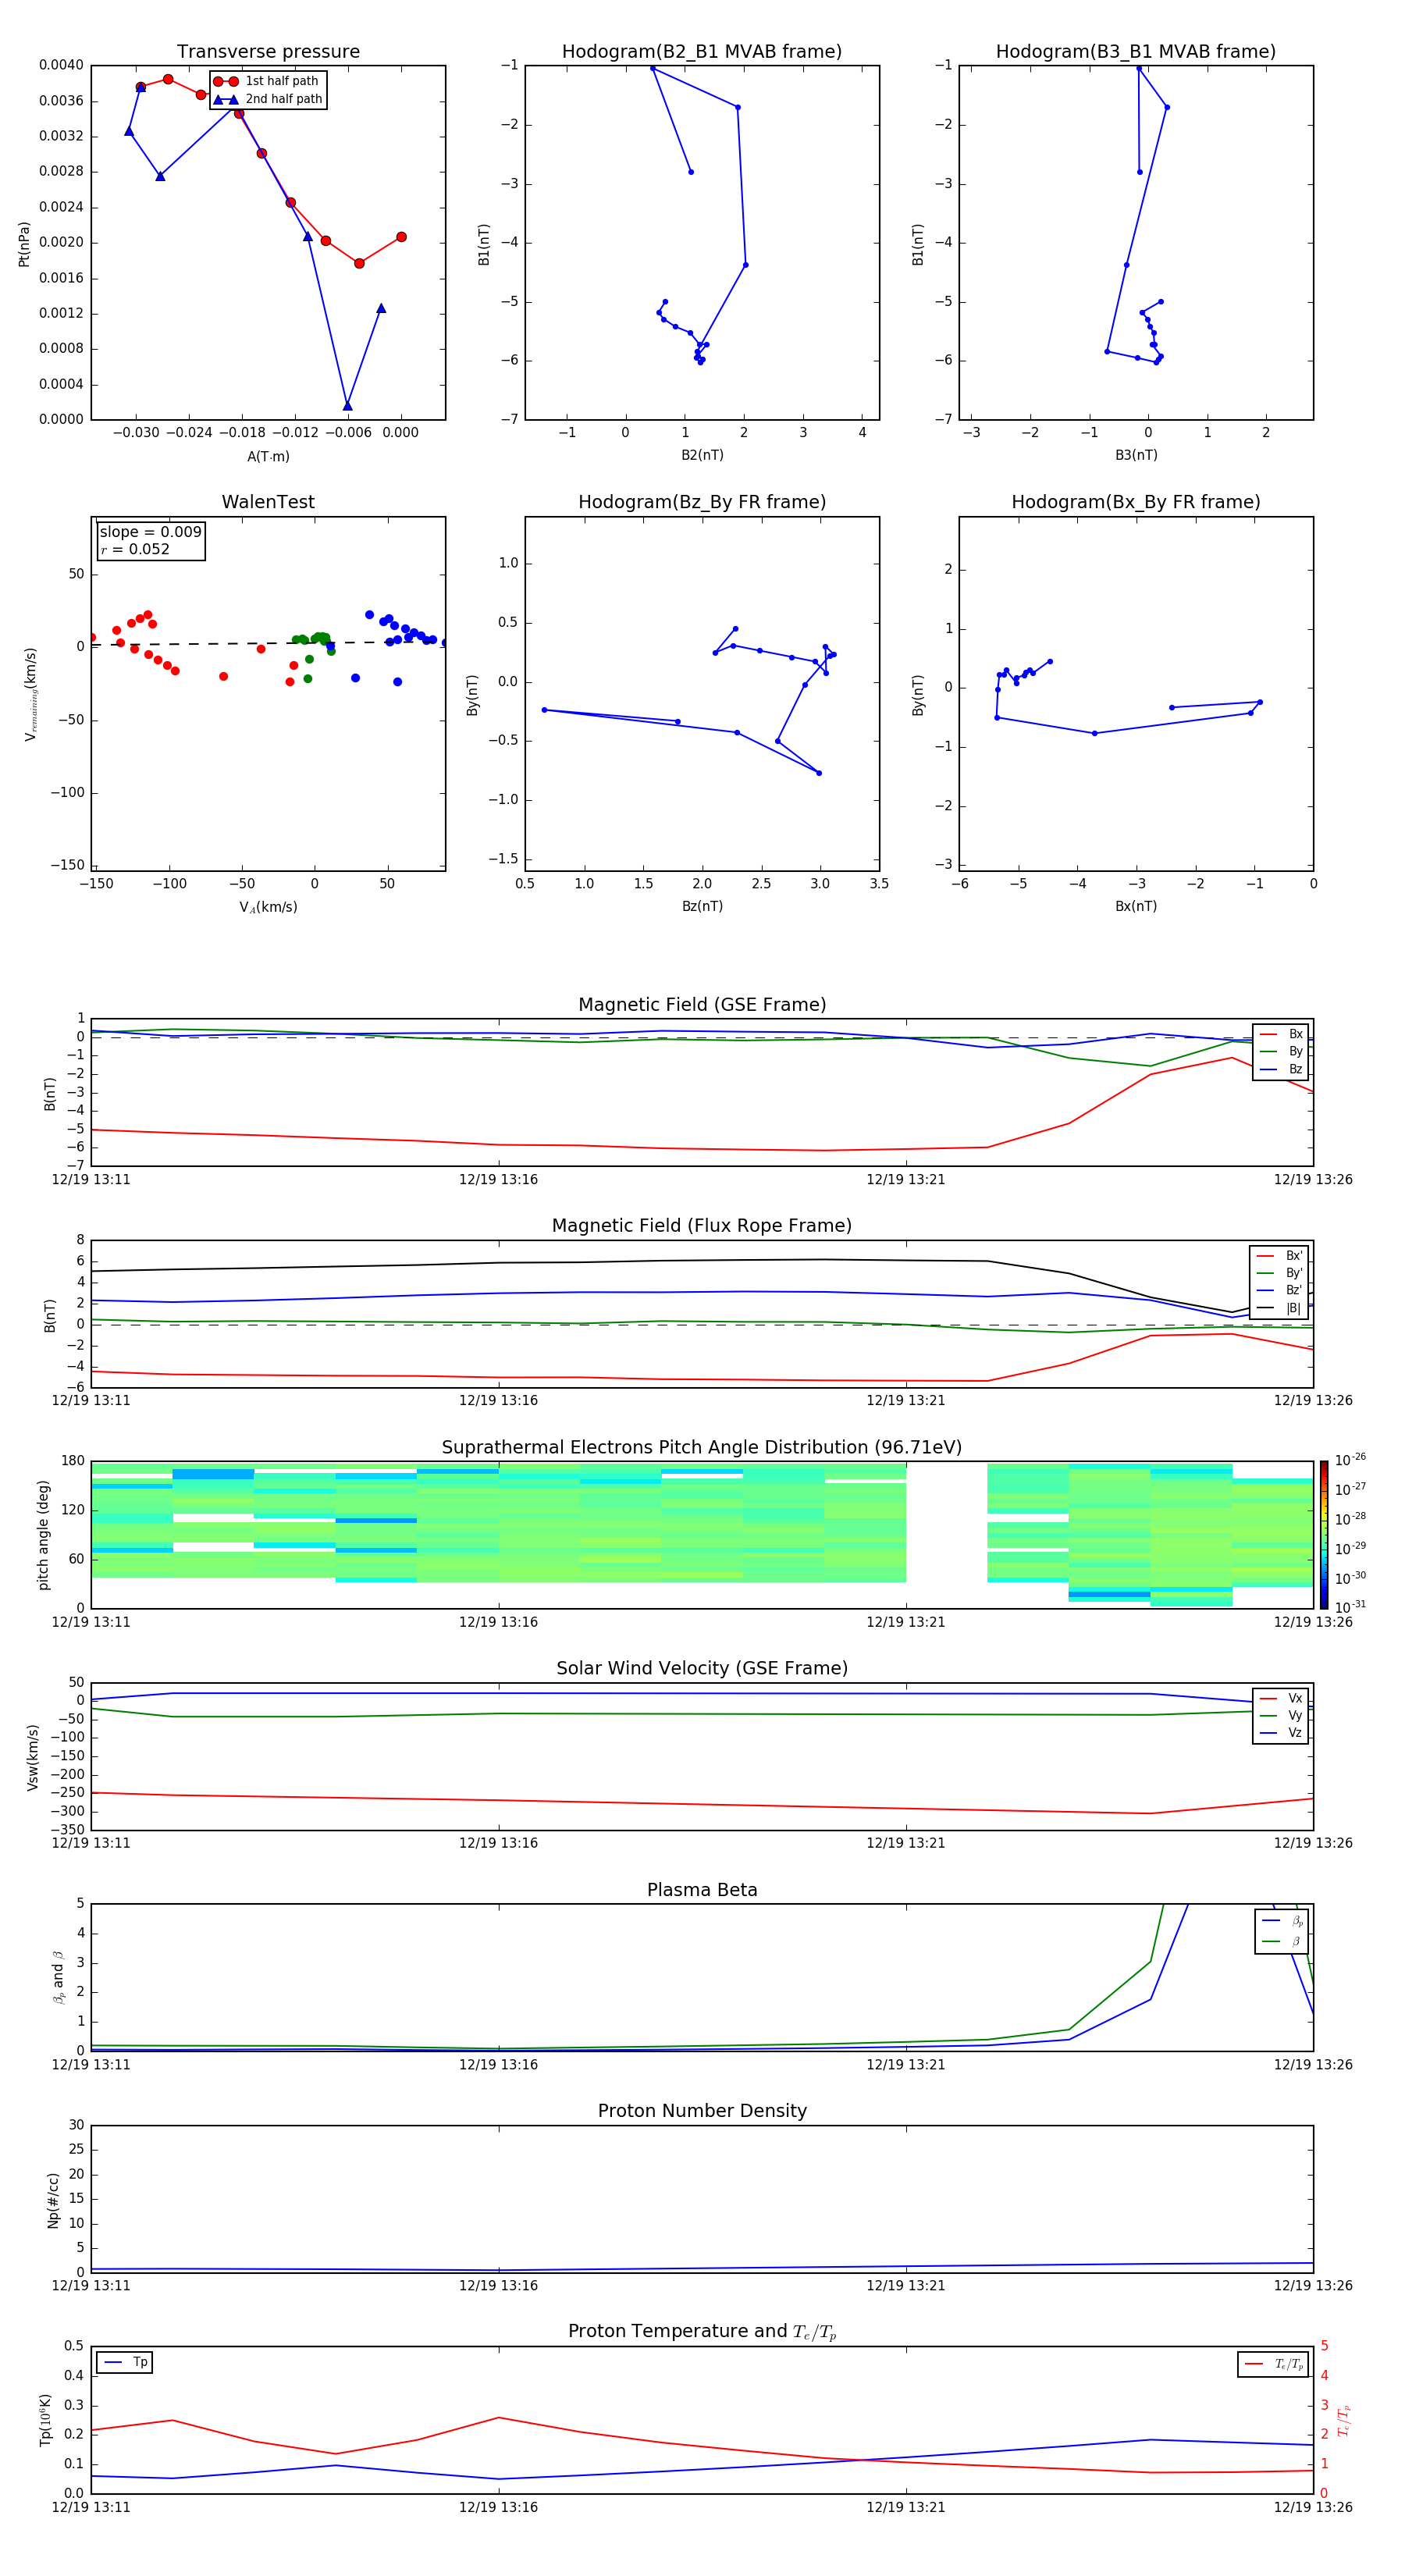The height and width of the screenshot is (2576, 1405).
Task: Click the 'Vsw(km/s)' axis label
Action: click(x=33, y=1757)
